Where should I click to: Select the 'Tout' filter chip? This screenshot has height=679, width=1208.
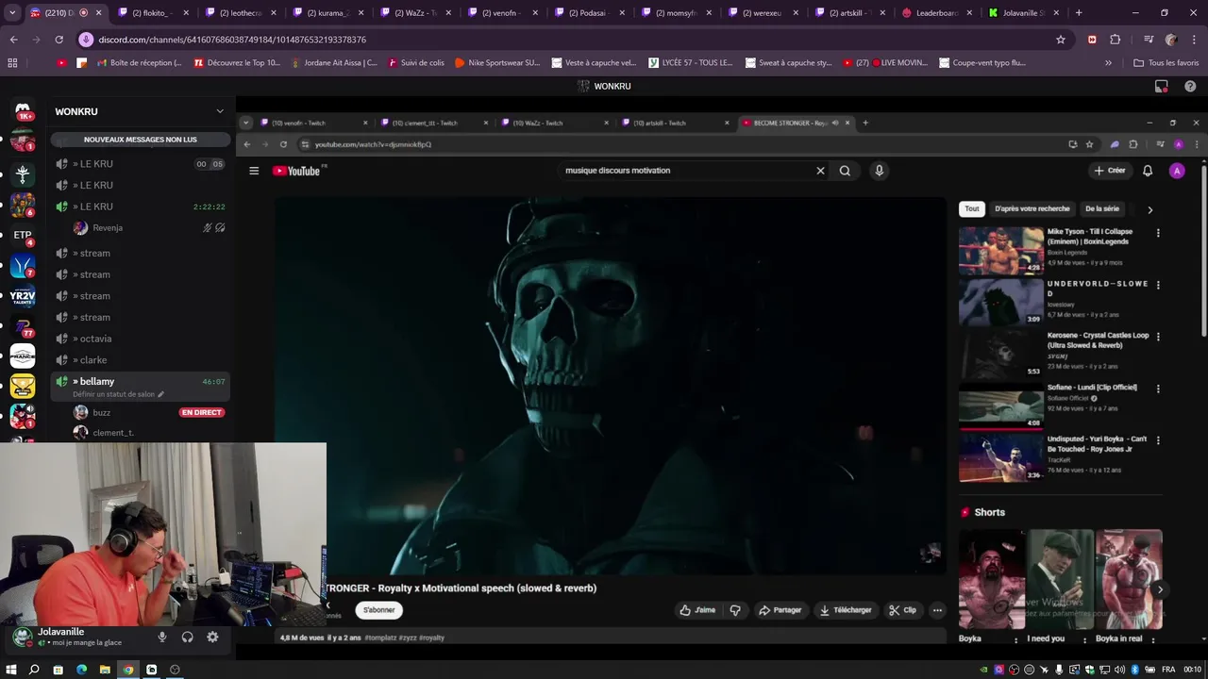(x=972, y=208)
